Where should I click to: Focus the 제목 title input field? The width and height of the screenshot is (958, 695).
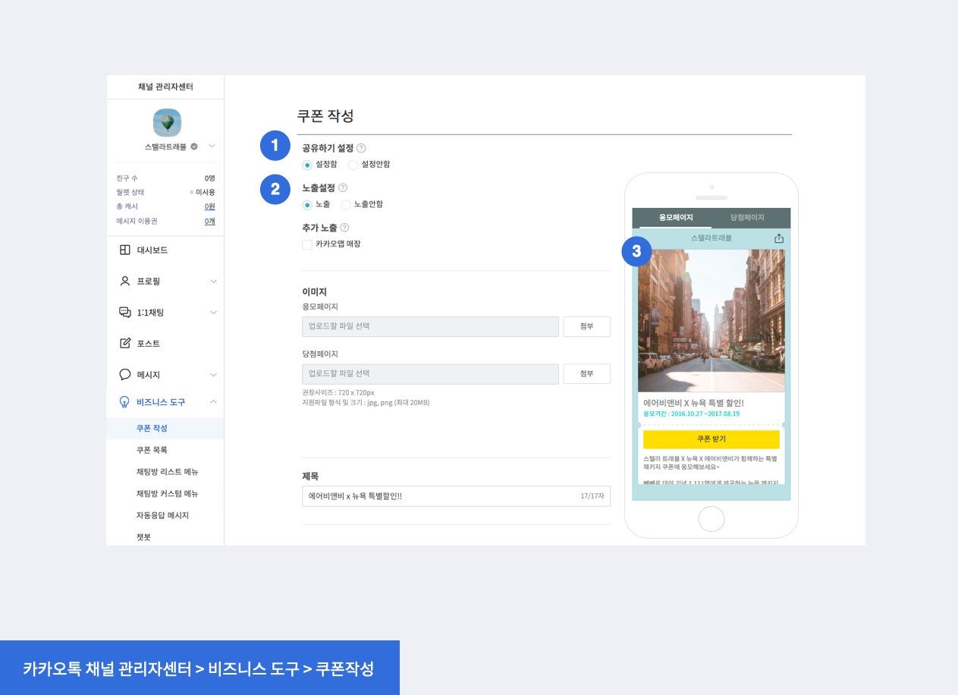click(x=456, y=496)
